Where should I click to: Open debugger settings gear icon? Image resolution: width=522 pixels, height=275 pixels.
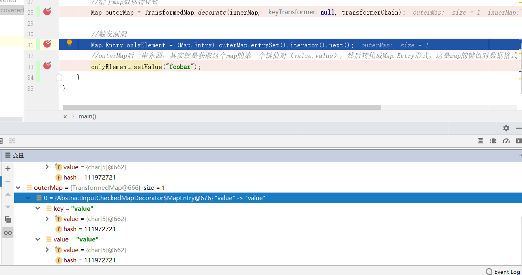[506, 128]
